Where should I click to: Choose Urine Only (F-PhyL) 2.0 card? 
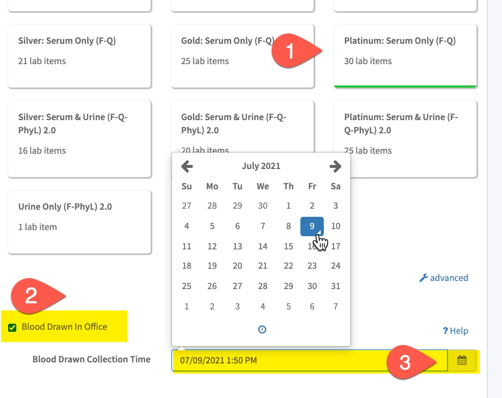coord(79,222)
